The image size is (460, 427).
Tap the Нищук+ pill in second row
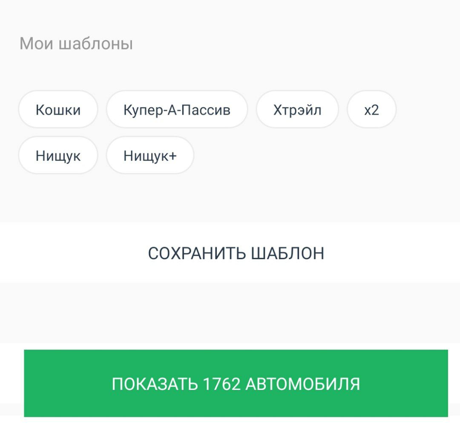[x=150, y=155]
